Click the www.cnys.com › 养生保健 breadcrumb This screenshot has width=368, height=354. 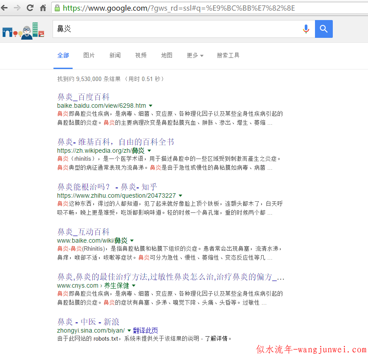click(x=93, y=285)
